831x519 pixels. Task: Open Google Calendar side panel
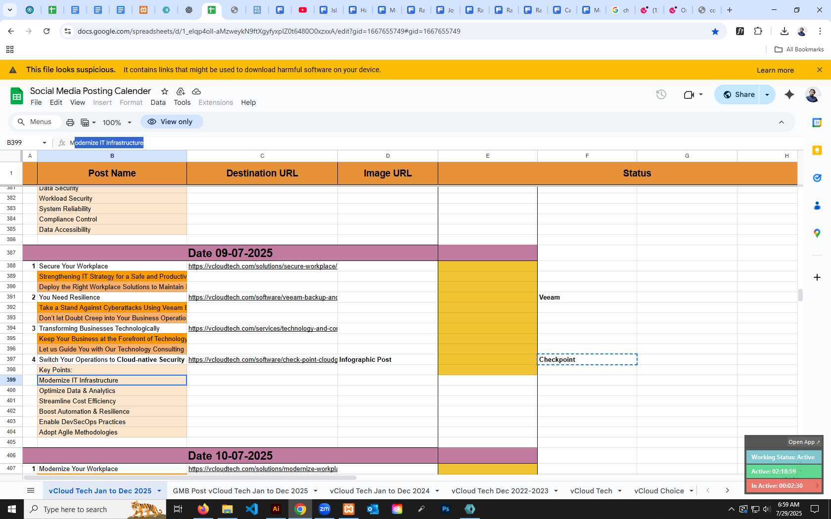pos(817,123)
